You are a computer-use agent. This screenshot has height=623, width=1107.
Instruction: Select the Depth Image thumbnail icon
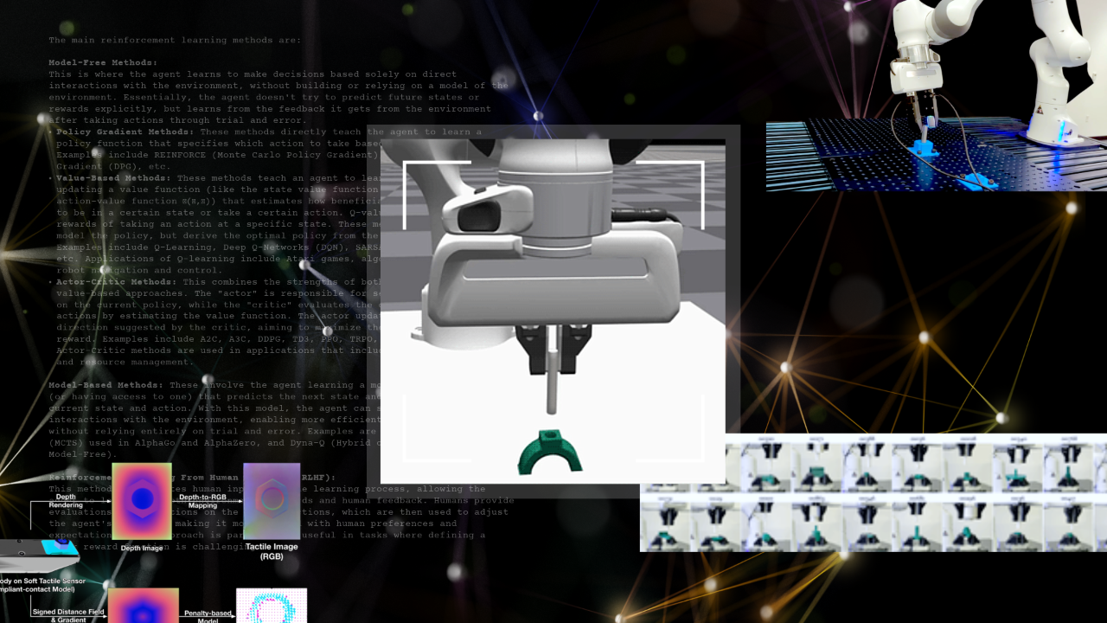click(141, 502)
